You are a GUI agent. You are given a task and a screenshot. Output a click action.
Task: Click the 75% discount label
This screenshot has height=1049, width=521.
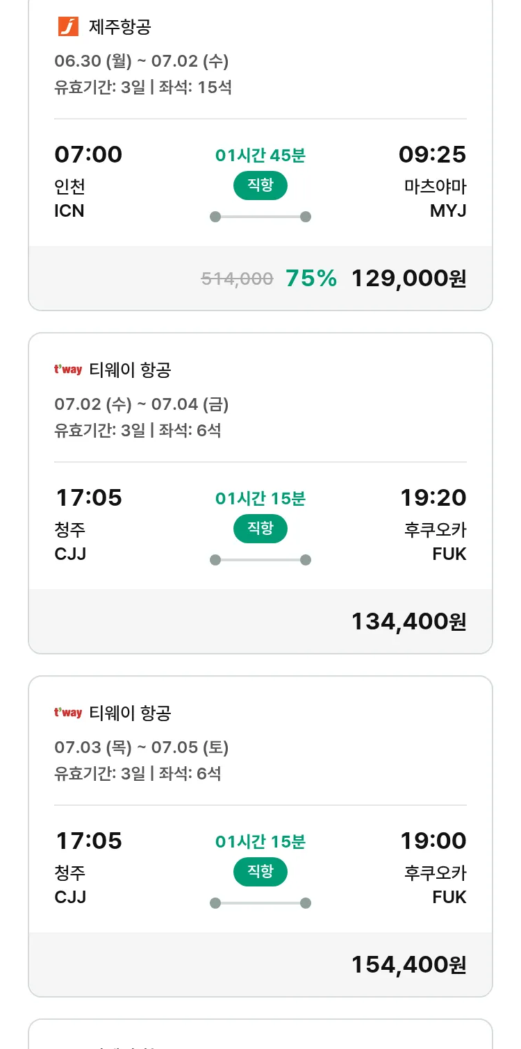pos(311,279)
